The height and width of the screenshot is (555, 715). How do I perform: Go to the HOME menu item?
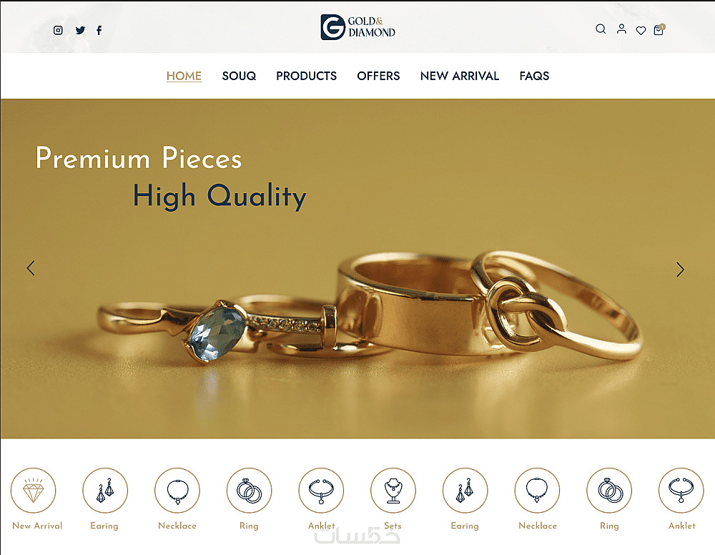pyautogui.click(x=184, y=76)
